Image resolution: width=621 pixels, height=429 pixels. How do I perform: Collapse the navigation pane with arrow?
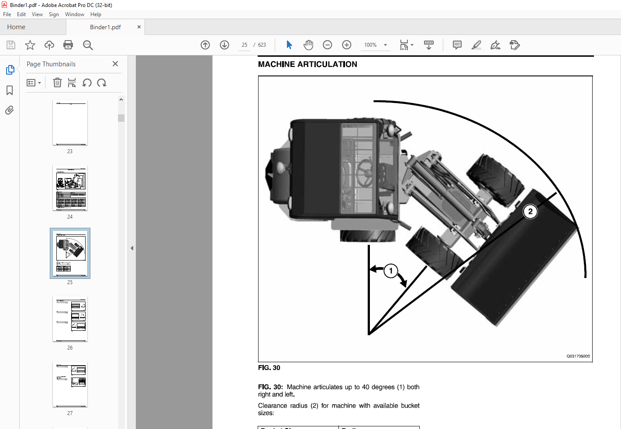[132, 248]
